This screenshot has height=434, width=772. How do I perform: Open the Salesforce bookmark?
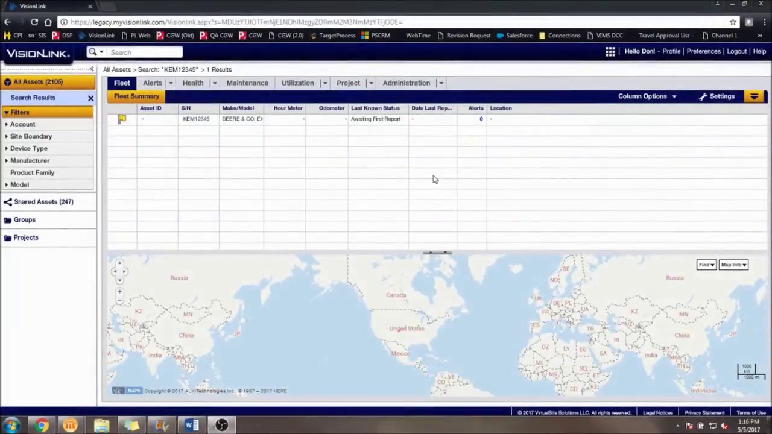coord(514,36)
